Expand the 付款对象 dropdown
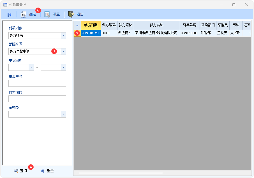This screenshot has height=178, width=254. click(x=63, y=36)
